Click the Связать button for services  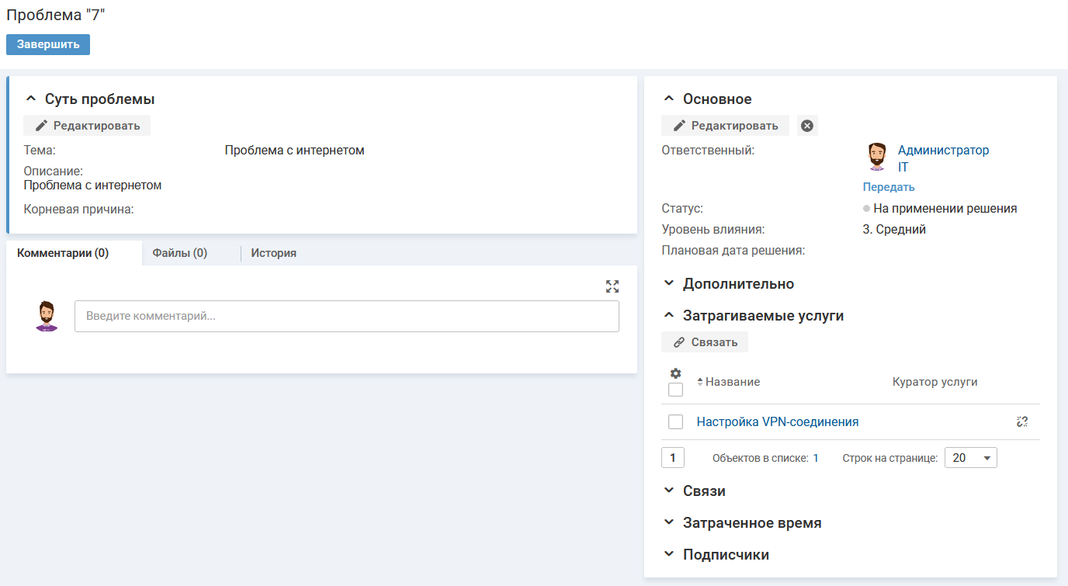pyautogui.click(x=705, y=342)
